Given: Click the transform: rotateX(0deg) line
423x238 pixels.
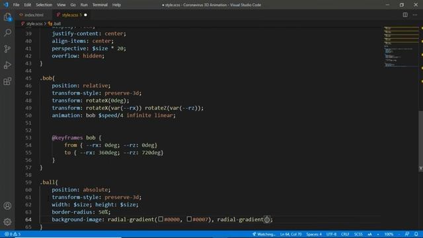Looking at the screenshot, I should [x=91, y=100].
